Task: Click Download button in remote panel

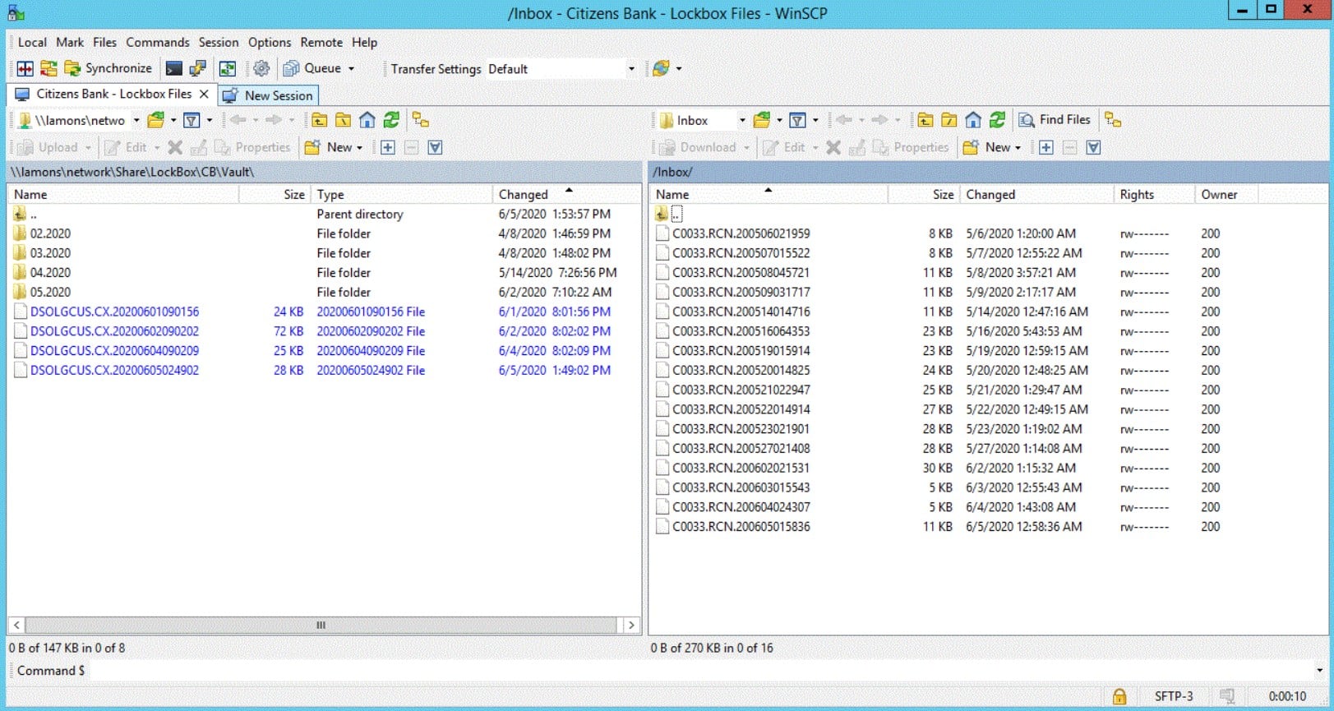Action: point(704,147)
